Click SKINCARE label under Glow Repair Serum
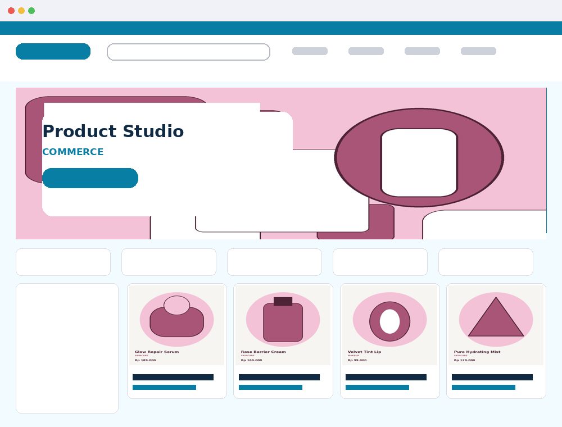Screen dimensions: 562x427 [x=142, y=356]
